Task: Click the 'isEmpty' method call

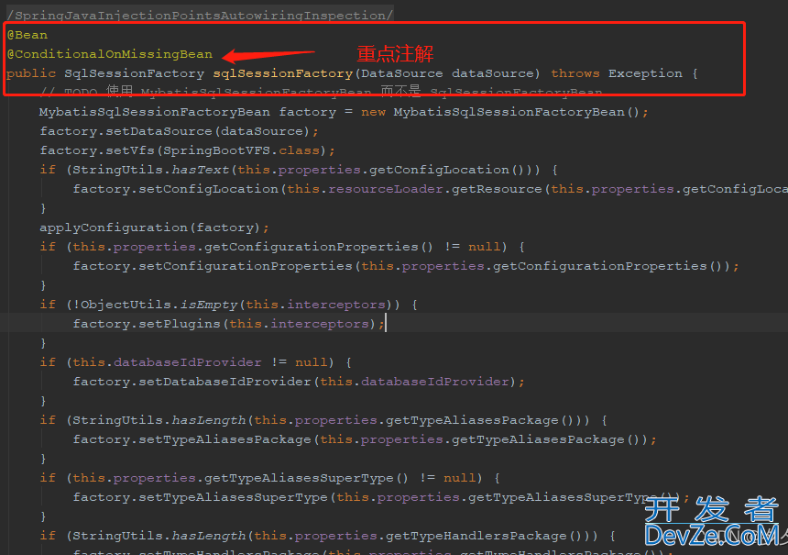Action: [x=209, y=305]
